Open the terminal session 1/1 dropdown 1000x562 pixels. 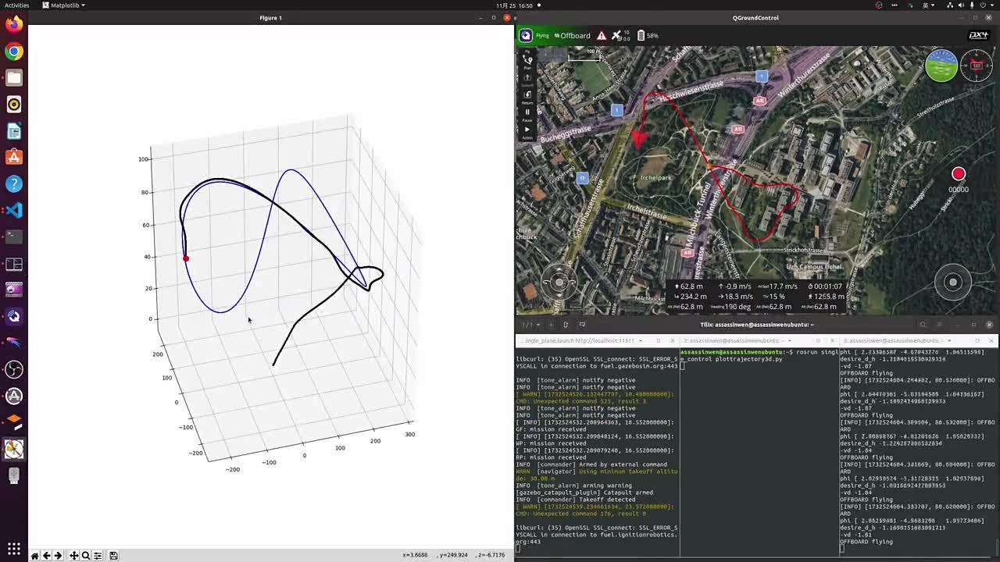pyautogui.click(x=530, y=325)
